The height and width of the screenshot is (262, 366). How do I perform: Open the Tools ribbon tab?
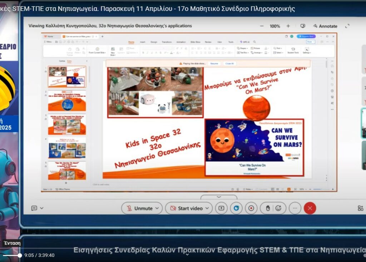[x=231, y=42]
